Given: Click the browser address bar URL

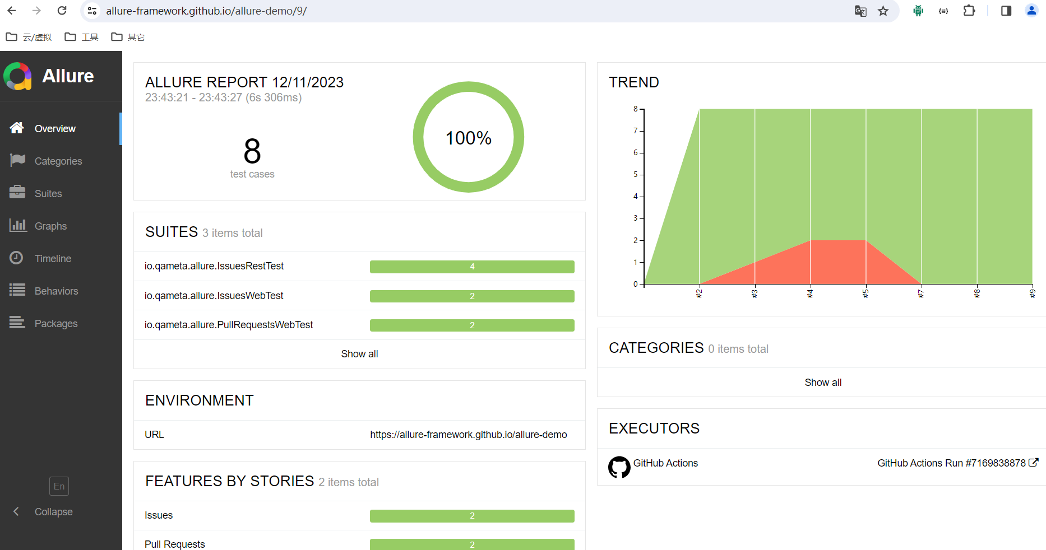Looking at the screenshot, I should click(206, 11).
